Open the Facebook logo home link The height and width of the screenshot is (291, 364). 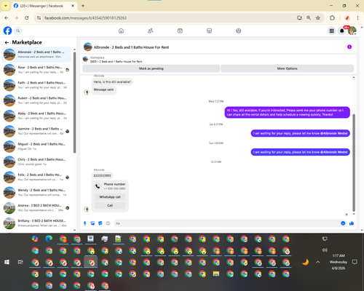point(7,31)
